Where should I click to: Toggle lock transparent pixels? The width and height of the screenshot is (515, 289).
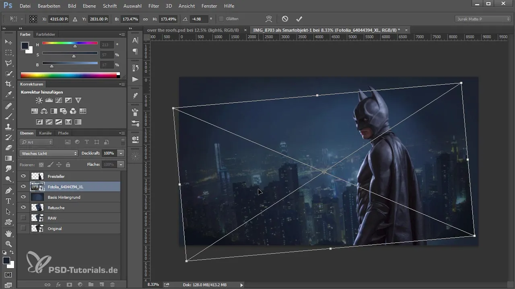coord(41,165)
